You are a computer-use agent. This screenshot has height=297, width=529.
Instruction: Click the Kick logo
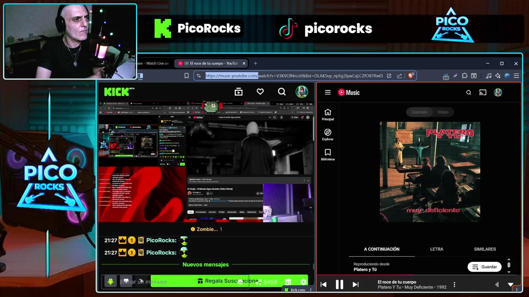pos(119,92)
